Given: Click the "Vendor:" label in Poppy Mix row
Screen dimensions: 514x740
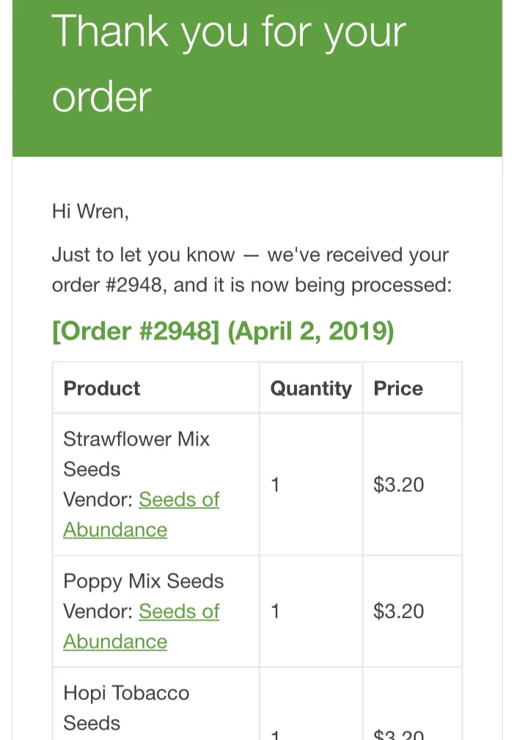Looking at the screenshot, I should pos(98,611).
